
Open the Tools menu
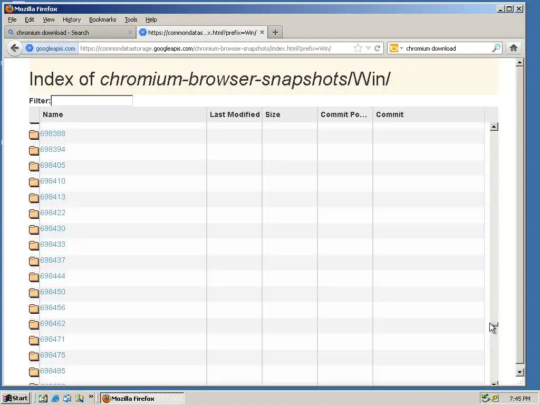click(131, 20)
